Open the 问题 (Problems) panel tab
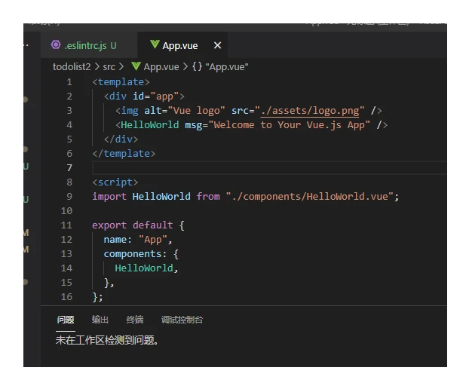This screenshot has height=389, width=469. click(66, 320)
